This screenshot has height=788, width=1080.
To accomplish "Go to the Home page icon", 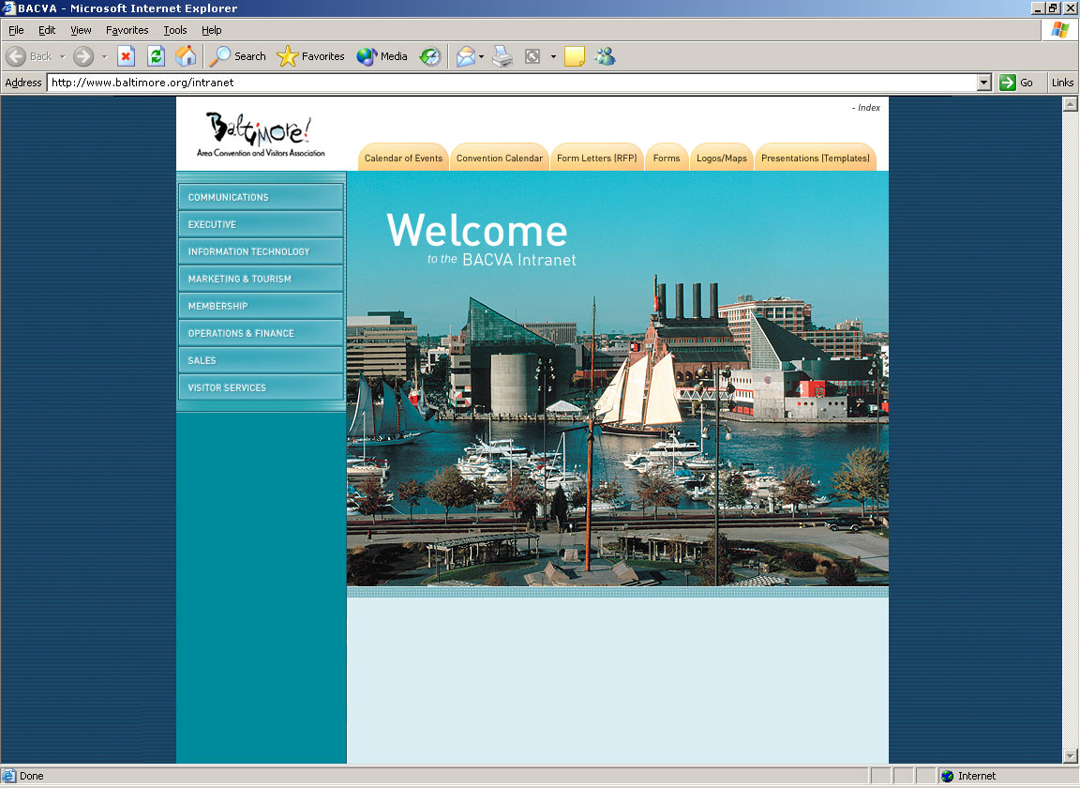I will (x=186, y=56).
